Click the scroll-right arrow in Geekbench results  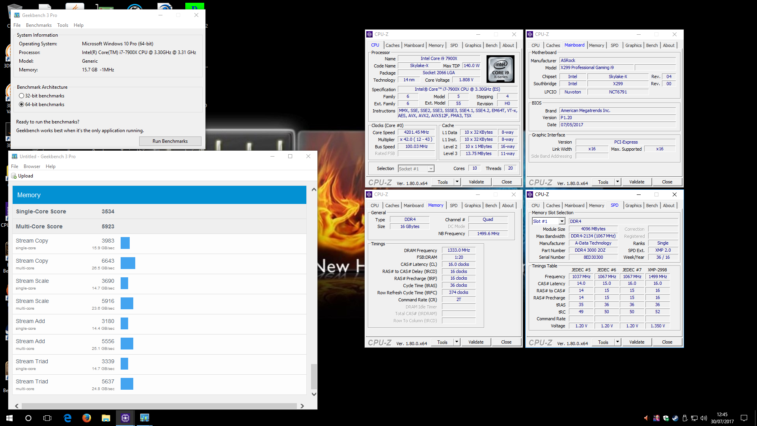(x=302, y=406)
